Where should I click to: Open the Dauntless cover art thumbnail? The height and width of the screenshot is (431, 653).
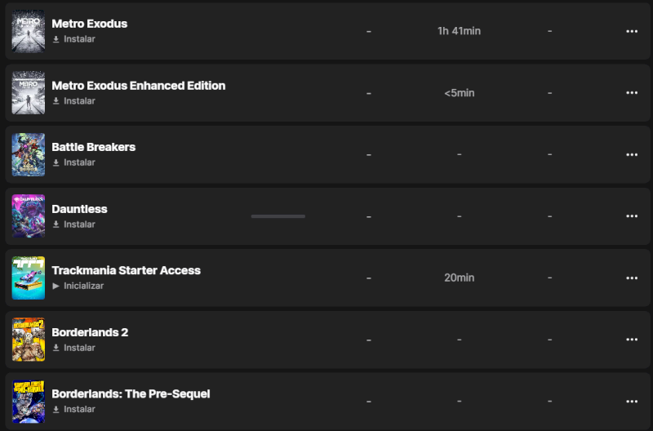[x=29, y=216]
